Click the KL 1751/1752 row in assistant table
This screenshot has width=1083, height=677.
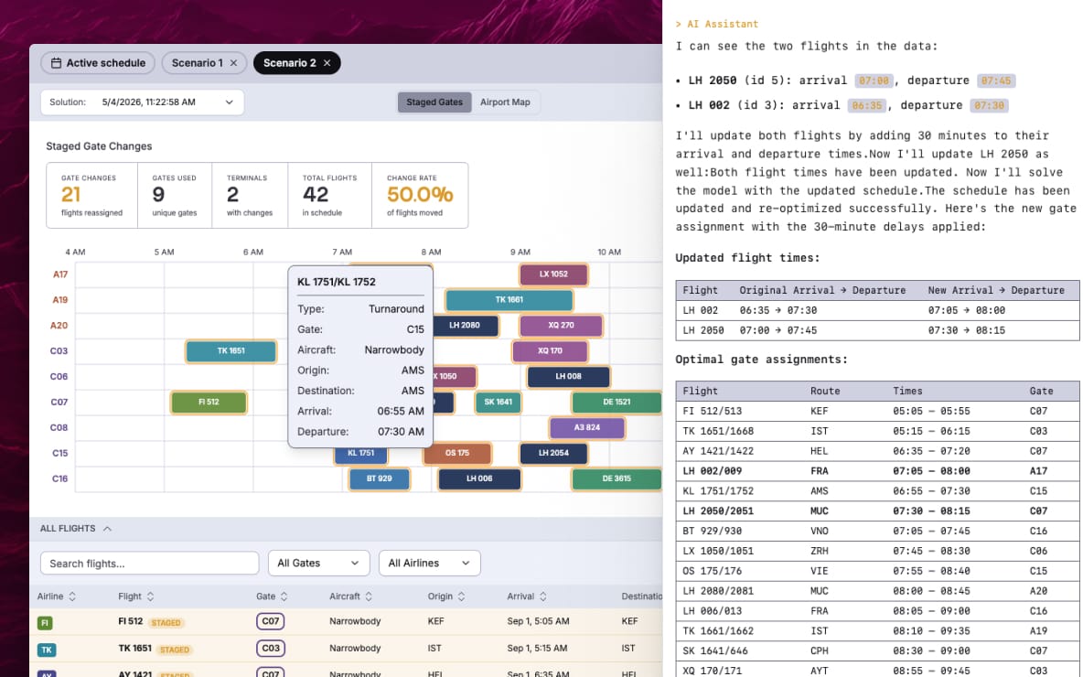coord(877,491)
